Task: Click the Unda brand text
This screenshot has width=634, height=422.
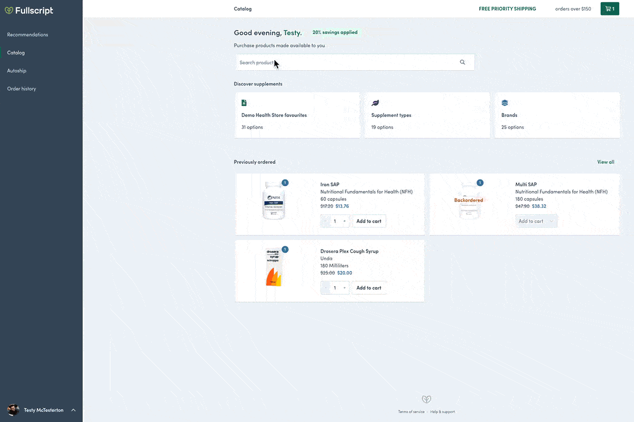Action: pos(326,258)
